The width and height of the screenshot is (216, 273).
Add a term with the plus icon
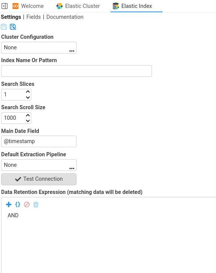[x=9, y=204]
